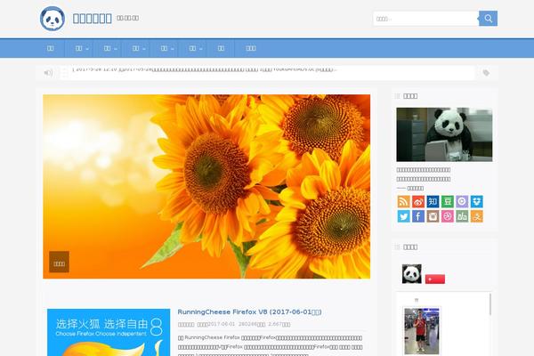Click the panda-at-desk photo in the sidebar
This screenshot has width=534, height=356.
(444, 134)
